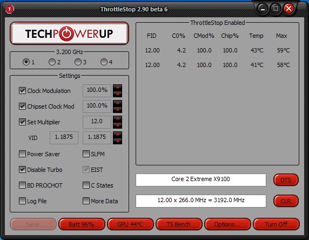Click the FID column header
The height and width of the screenshot is (240, 309).
(x=152, y=36)
